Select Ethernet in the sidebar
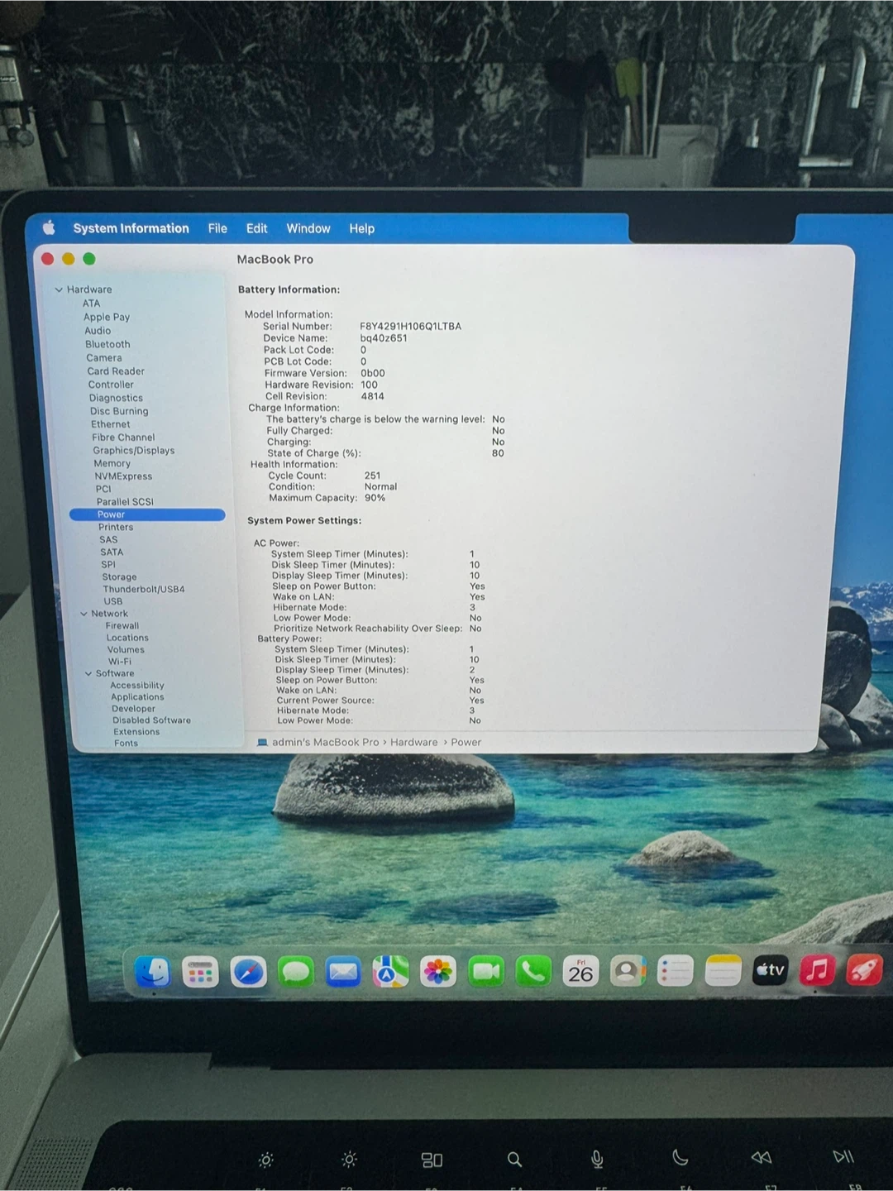Screen dimensions: 893x1191 click(x=111, y=424)
